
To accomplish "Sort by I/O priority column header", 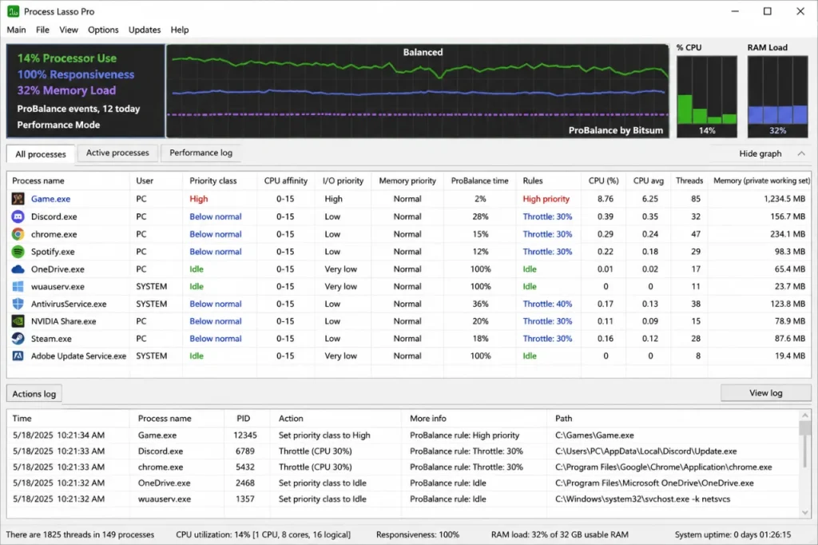I will pyautogui.click(x=343, y=181).
